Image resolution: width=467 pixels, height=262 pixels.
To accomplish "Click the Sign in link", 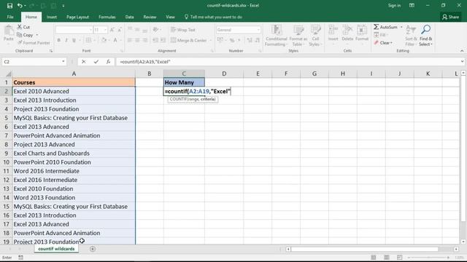I will click(394, 5).
